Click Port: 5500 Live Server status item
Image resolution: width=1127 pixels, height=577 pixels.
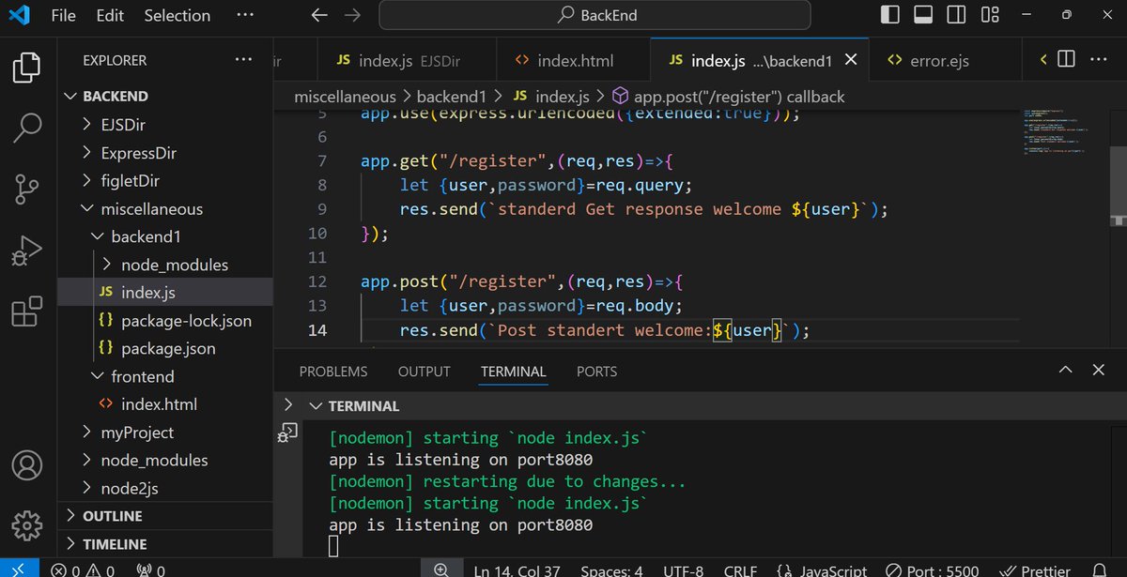pyautogui.click(x=932, y=569)
